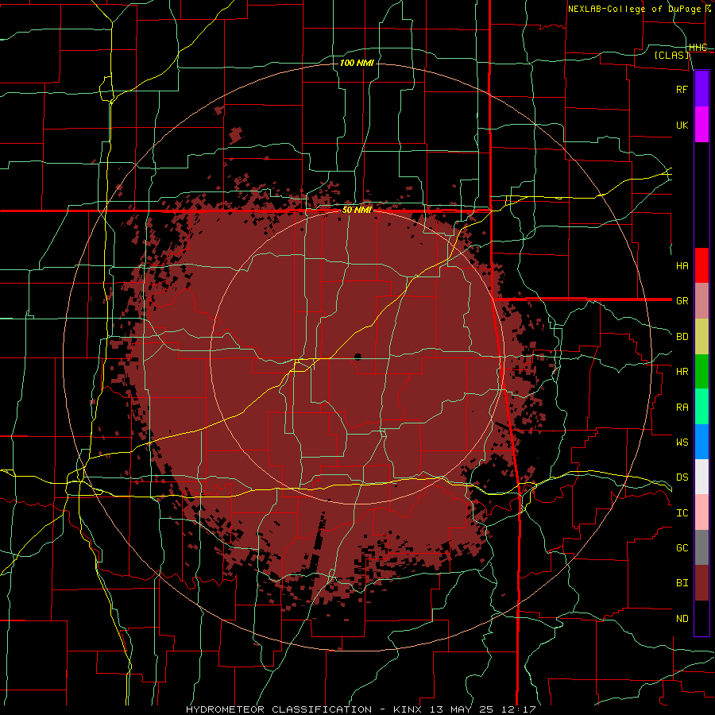This screenshot has height=715, width=715.
Task: Click the RF purple legend swatch
Action: pos(701,89)
